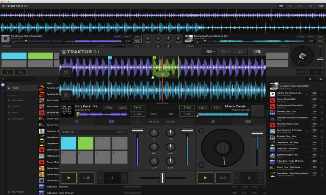Enable SYNC on the Gary Beck deck
The height and width of the screenshot is (195, 326).
tap(138, 107)
